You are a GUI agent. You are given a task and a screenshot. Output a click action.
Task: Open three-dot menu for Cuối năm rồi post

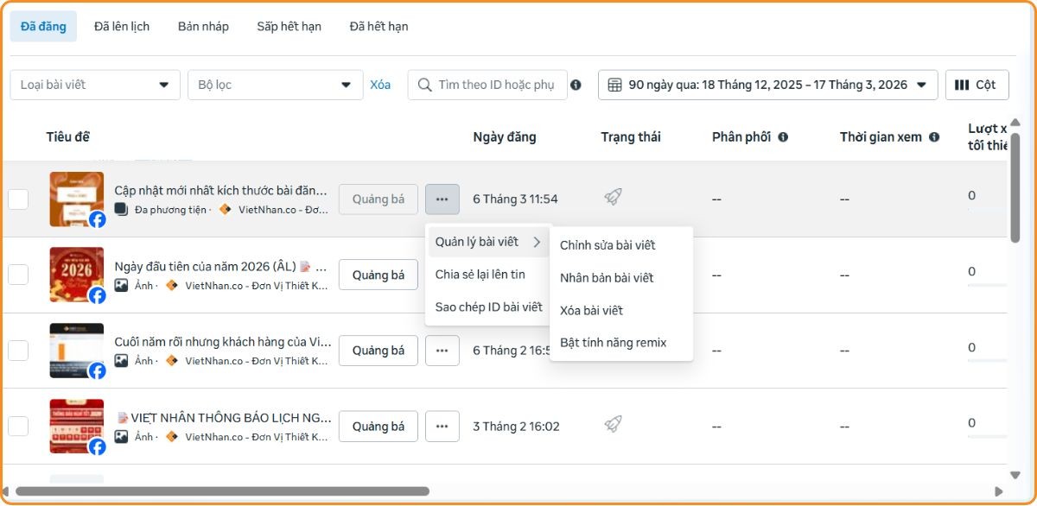(442, 351)
